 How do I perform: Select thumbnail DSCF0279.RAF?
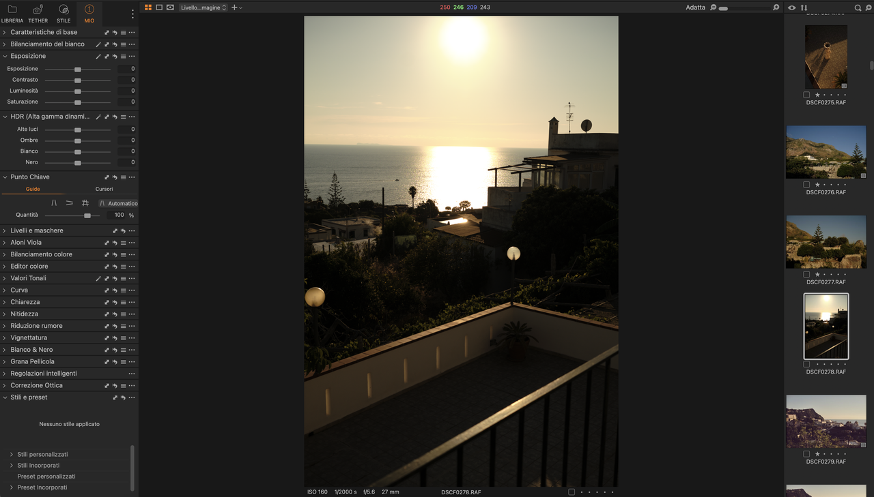click(x=826, y=421)
